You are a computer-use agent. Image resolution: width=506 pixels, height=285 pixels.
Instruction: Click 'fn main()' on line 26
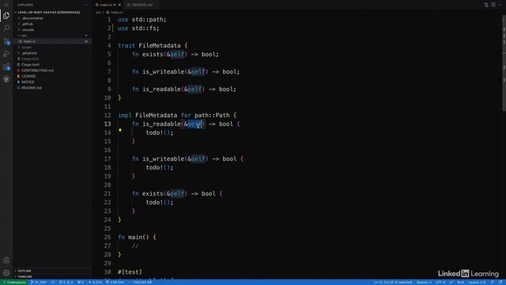134,237
